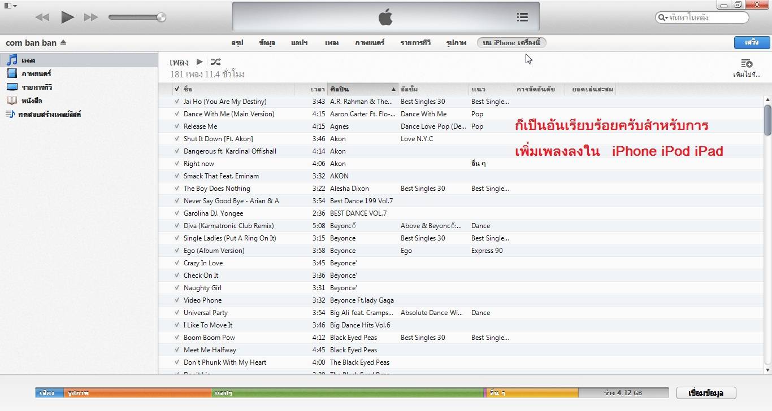Image resolution: width=772 pixels, height=411 pixels.
Task: Select Don't Phunk With My Heart
Action: [x=461, y=362]
